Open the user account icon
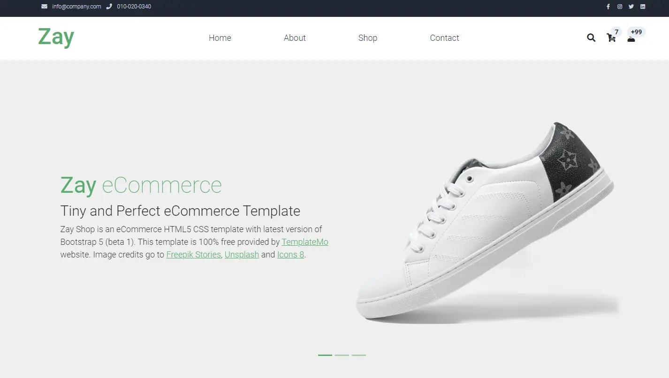669x378 pixels. (631, 39)
